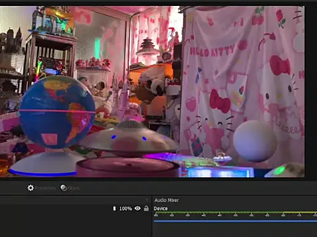Click the battery level icon in source row
The image size is (317, 237).
click(x=114, y=208)
